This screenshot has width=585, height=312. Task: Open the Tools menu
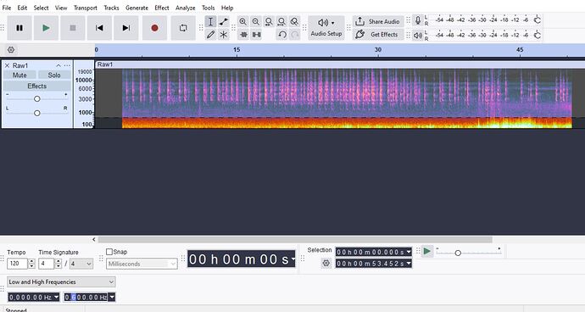pyautogui.click(x=209, y=8)
